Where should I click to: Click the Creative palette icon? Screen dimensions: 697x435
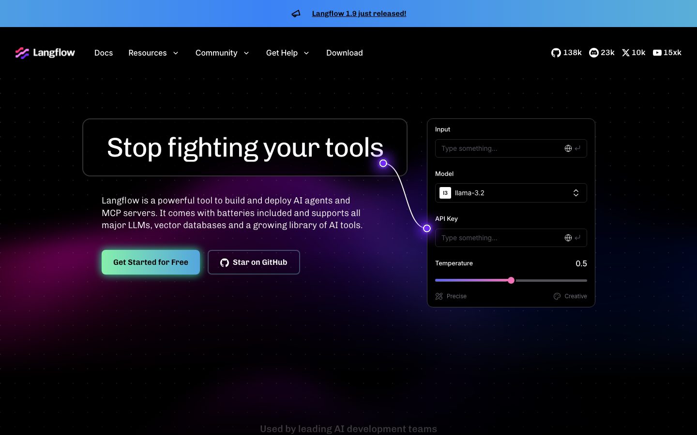pos(557,296)
